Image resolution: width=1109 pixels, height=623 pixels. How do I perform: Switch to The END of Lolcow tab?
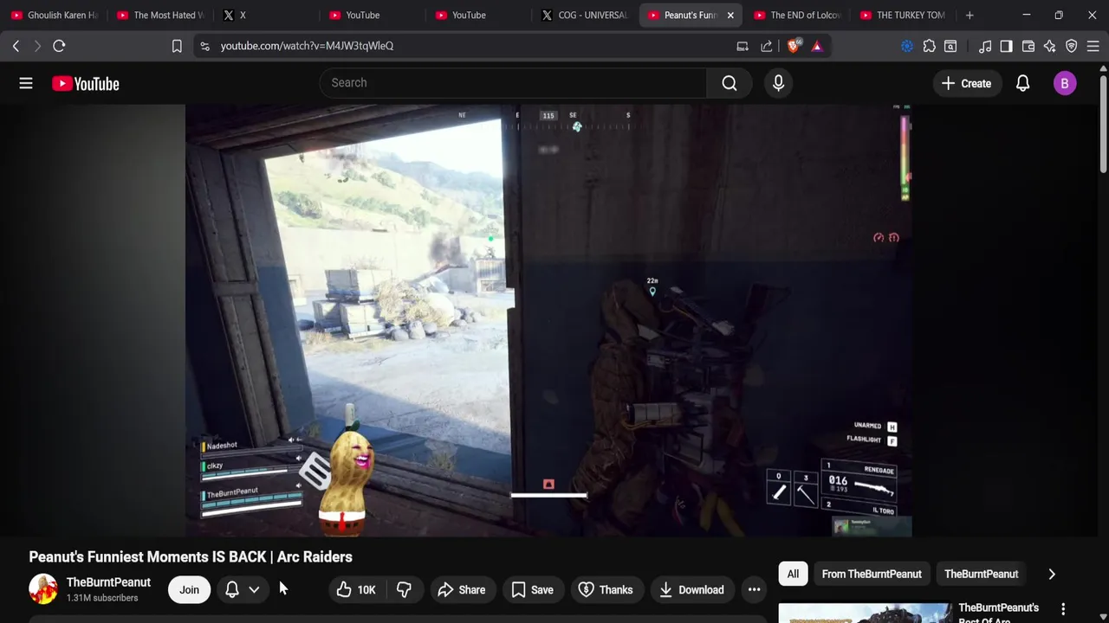(x=798, y=15)
